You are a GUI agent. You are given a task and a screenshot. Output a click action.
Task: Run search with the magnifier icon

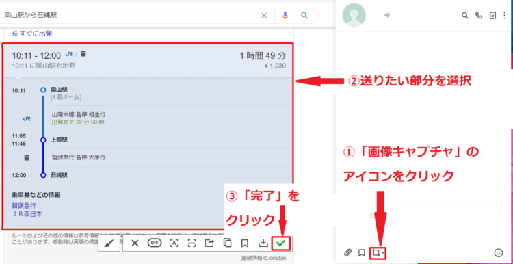pos(304,16)
